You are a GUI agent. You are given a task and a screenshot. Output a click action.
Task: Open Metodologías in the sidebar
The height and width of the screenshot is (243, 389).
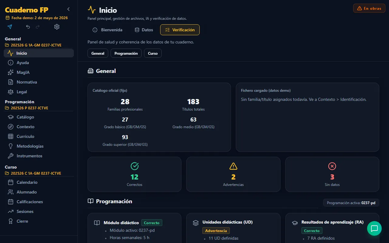[x=39, y=146]
